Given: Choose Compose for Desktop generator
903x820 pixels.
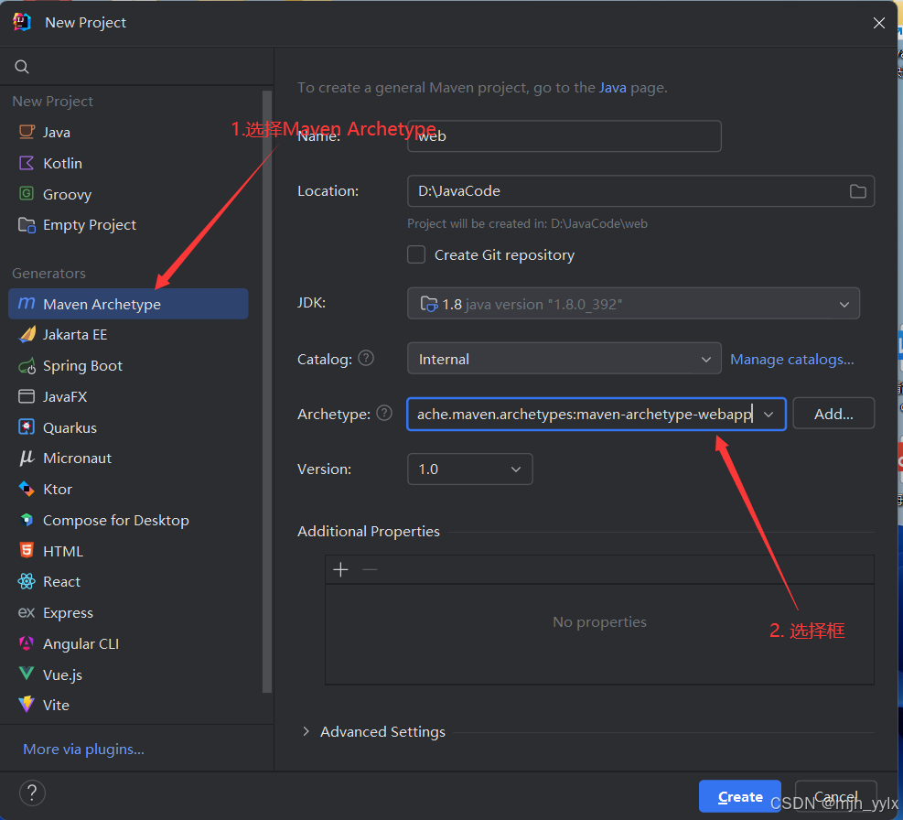Looking at the screenshot, I should (x=128, y=521).
